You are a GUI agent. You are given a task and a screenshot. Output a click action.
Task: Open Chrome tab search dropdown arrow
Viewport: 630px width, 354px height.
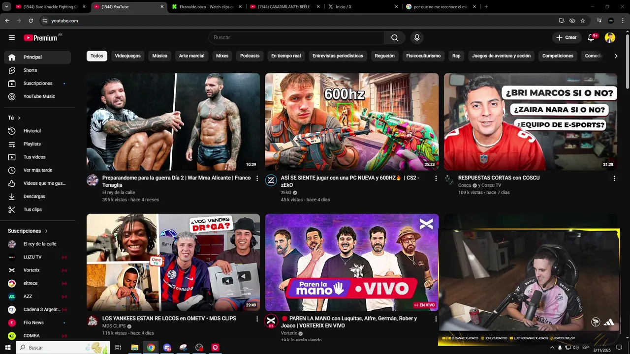[x=7, y=7]
